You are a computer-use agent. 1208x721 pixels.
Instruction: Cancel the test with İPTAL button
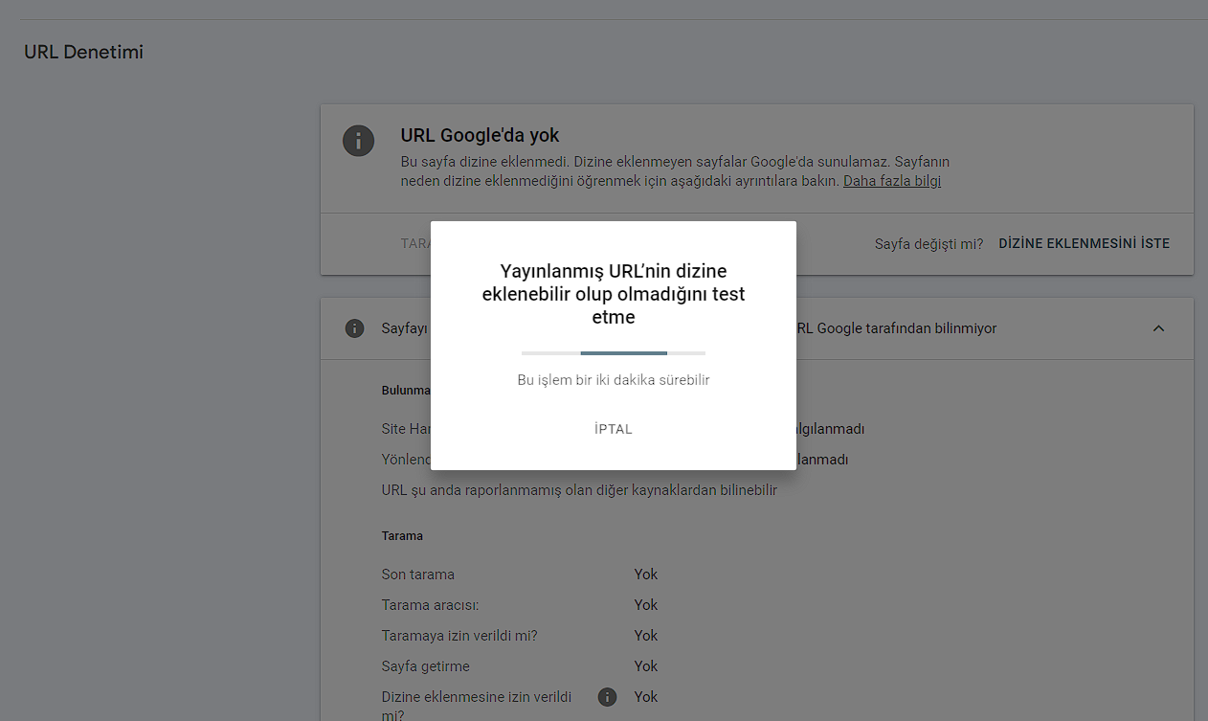pos(613,429)
